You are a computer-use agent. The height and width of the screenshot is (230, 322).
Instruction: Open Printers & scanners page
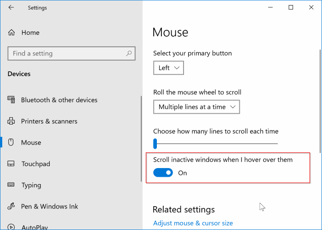click(x=49, y=121)
